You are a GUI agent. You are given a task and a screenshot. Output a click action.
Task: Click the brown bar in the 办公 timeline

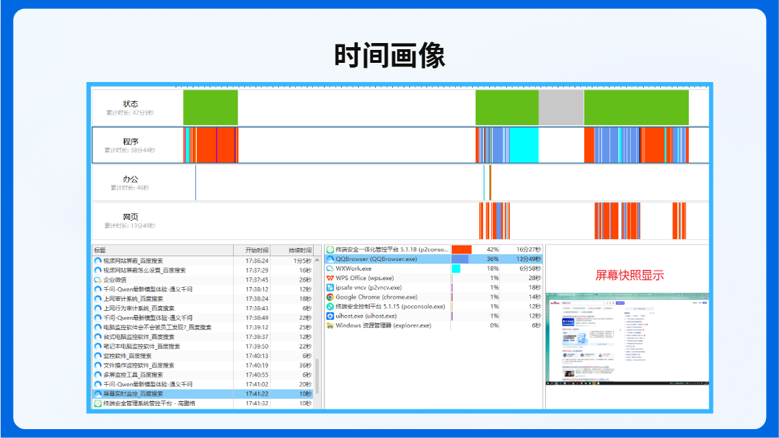pos(491,182)
